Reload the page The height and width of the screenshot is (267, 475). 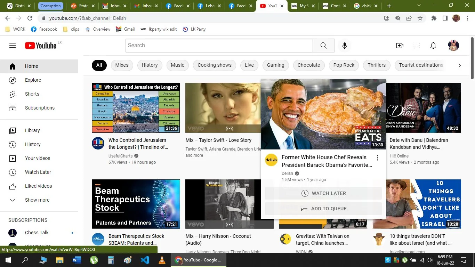click(x=30, y=18)
